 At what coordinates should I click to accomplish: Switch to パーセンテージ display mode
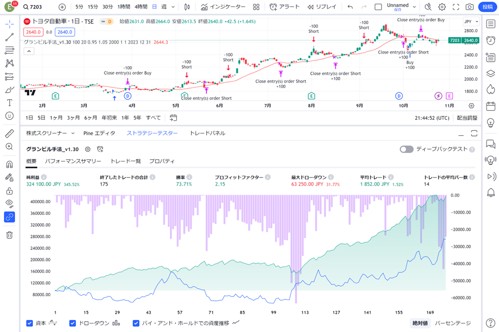453,323
